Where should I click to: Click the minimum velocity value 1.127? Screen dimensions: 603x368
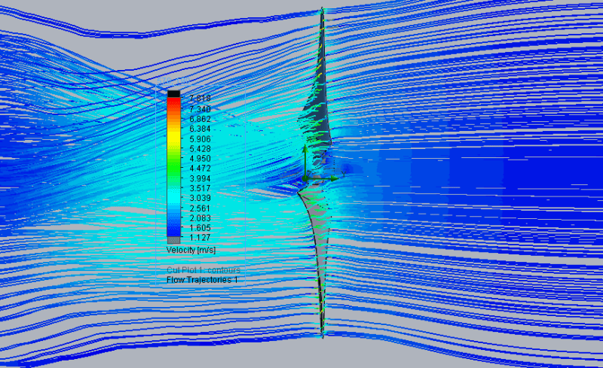pyautogui.click(x=200, y=237)
